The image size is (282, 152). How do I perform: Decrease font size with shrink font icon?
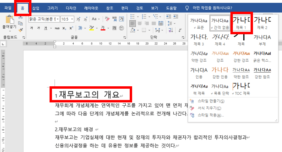pos(85,19)
